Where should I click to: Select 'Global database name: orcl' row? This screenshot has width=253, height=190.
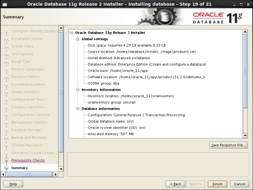[110, 121]
